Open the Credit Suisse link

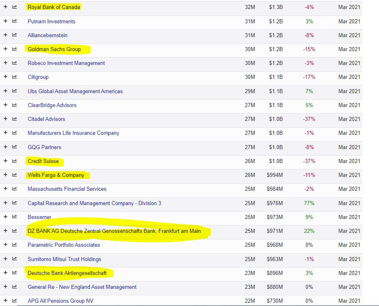pos(43,161)
